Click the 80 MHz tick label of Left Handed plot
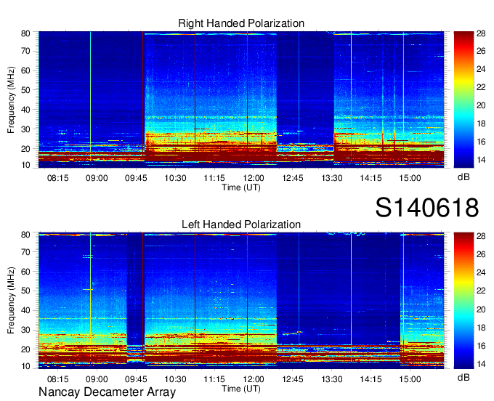Screen dimensions: 494x401 pyautogui.click(x=25, y=235)
